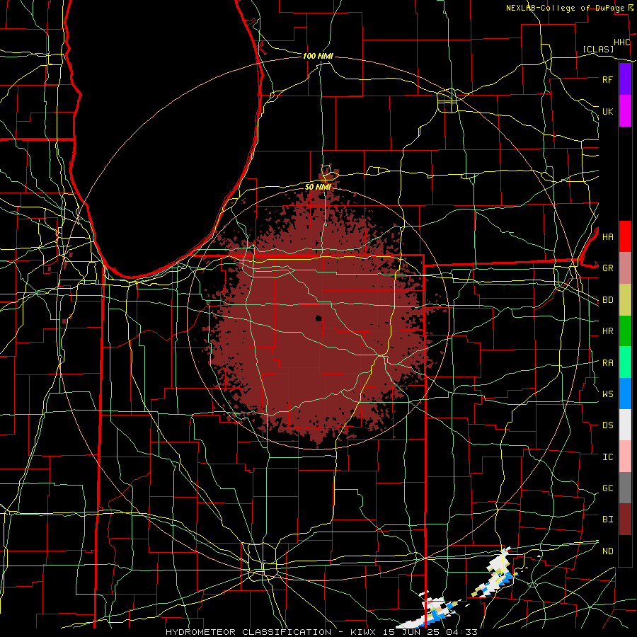Click the GC legend label
This screenshot has height=637, width=637.
(607, 488)
